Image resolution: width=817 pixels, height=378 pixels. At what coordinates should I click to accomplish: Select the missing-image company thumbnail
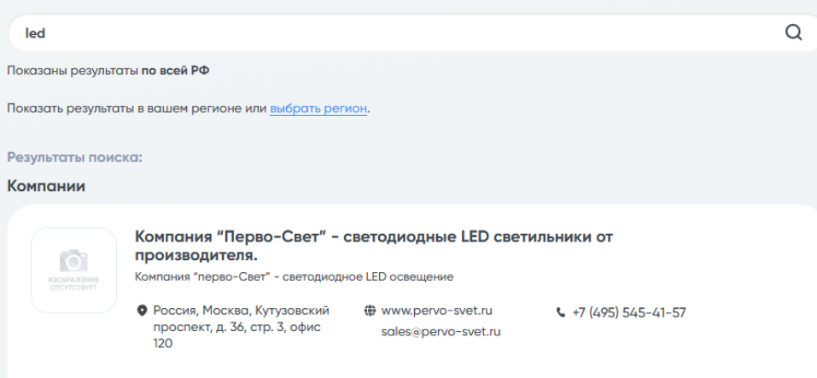click(73, 270)
